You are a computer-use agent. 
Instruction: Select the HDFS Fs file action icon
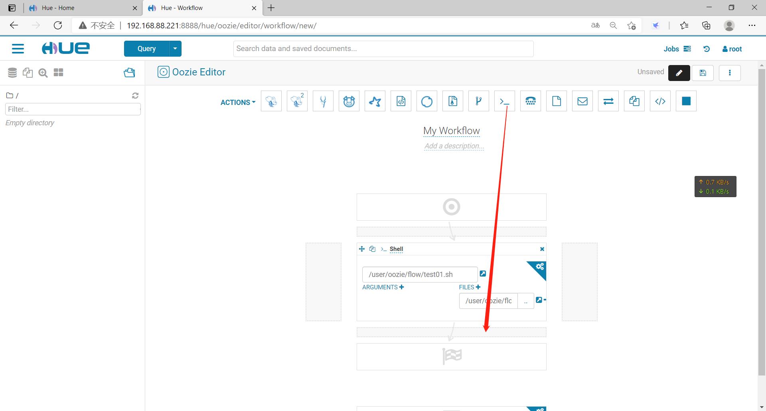point(557,101)
